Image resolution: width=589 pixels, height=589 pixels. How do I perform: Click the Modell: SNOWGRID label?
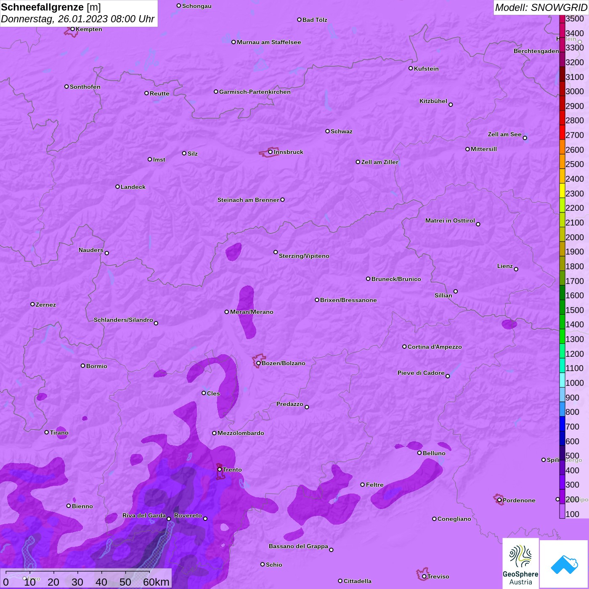[541, 7]
